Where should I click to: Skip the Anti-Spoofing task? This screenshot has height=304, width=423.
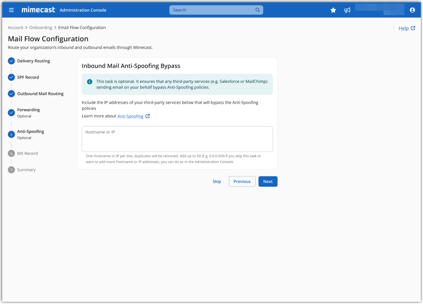[217, 181]
